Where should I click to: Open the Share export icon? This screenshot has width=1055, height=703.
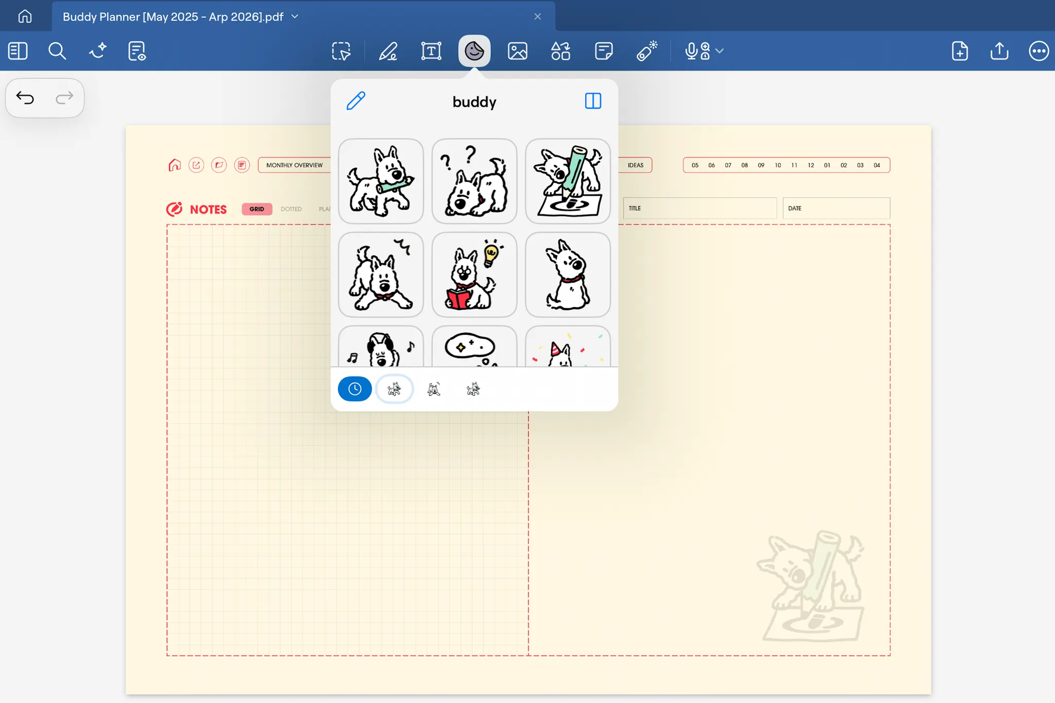coord(999,51)
